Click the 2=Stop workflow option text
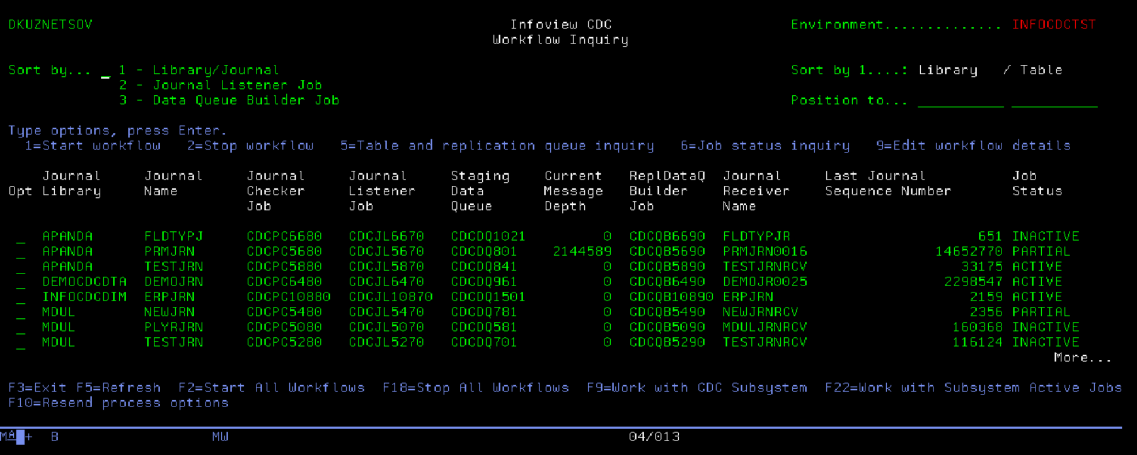Screen dimensions: 1137x455 pyautogui.click(x=250, y=146)
